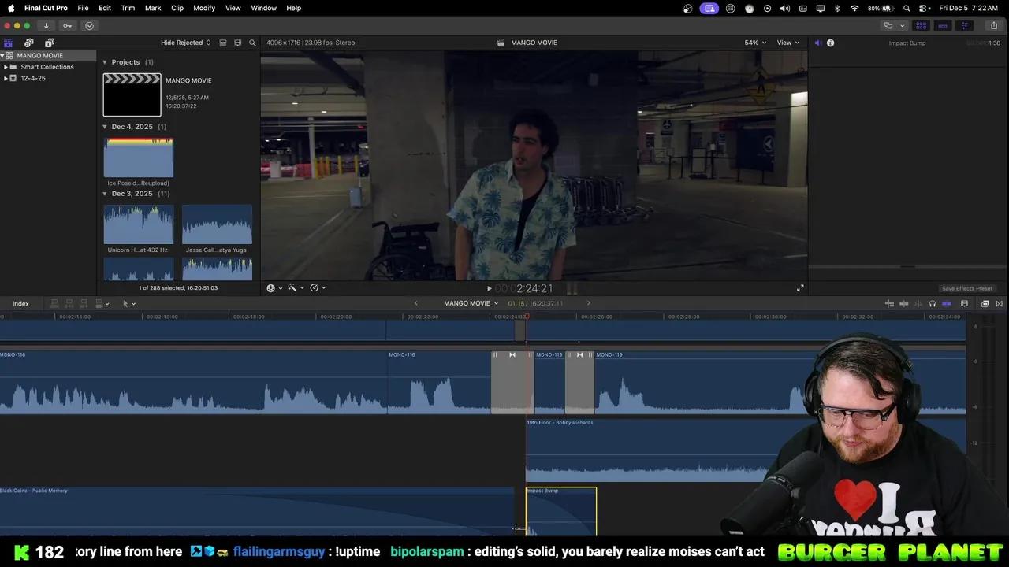
Task: Open the Hide Rejected filter dropdown
Action: click(184, 43)
